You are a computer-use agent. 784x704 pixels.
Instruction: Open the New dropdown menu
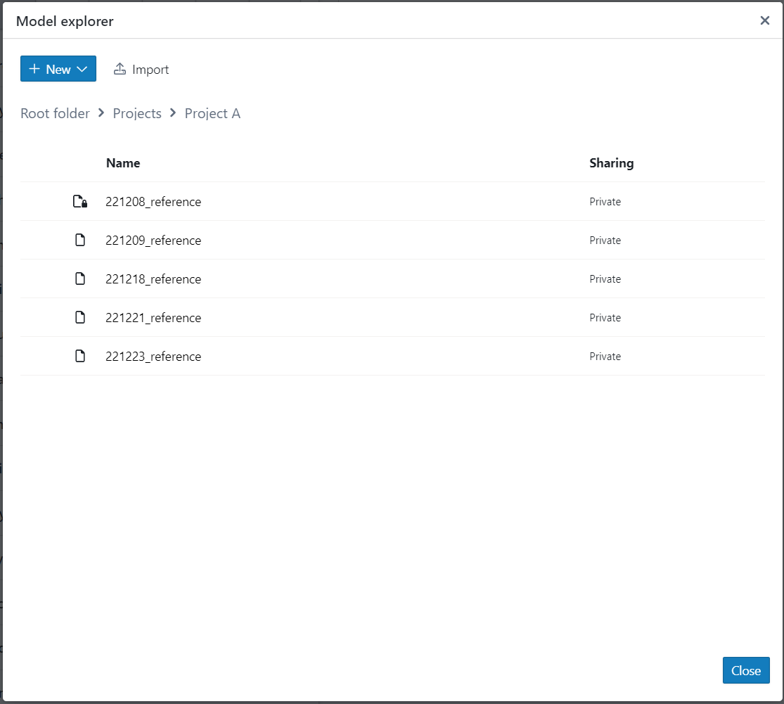(58, 69)
